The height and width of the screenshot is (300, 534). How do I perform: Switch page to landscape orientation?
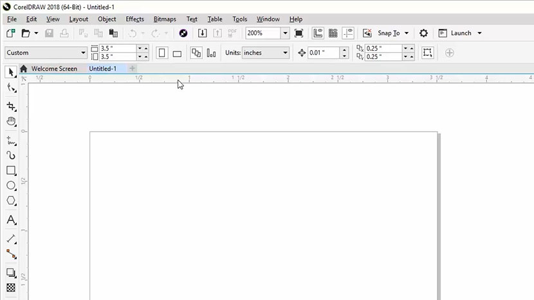177,53
